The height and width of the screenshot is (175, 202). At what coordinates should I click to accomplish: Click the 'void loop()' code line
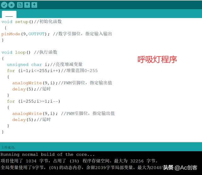tap(29, 52)
